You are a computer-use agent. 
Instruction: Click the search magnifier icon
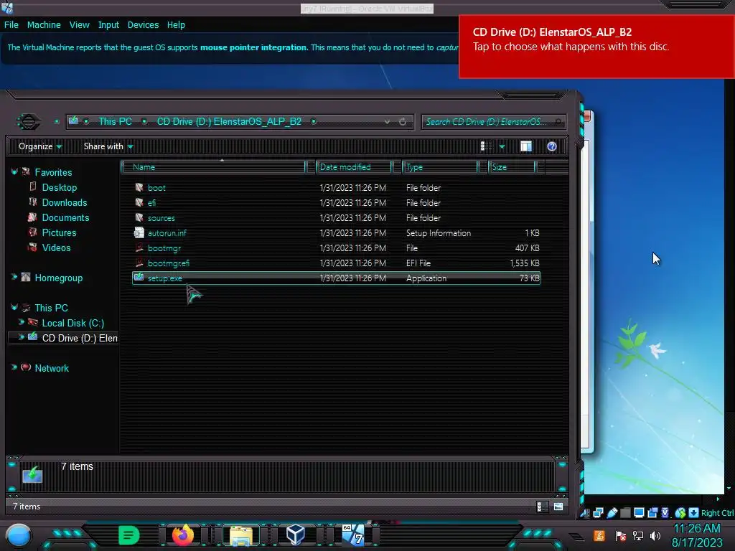pos(558,122)
